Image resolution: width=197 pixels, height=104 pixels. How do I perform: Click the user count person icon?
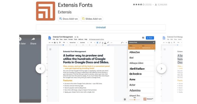[x=156, y=5]
